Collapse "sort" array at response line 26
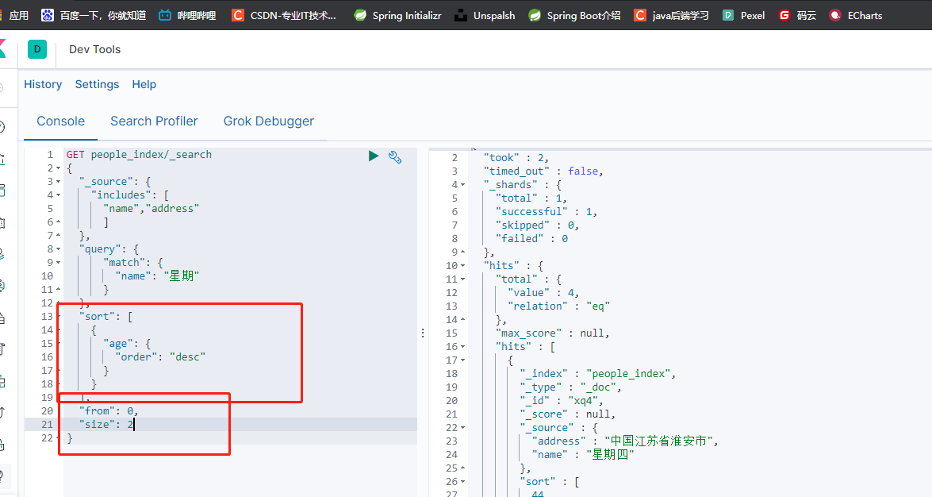932x497 pixels. [463, 482]
